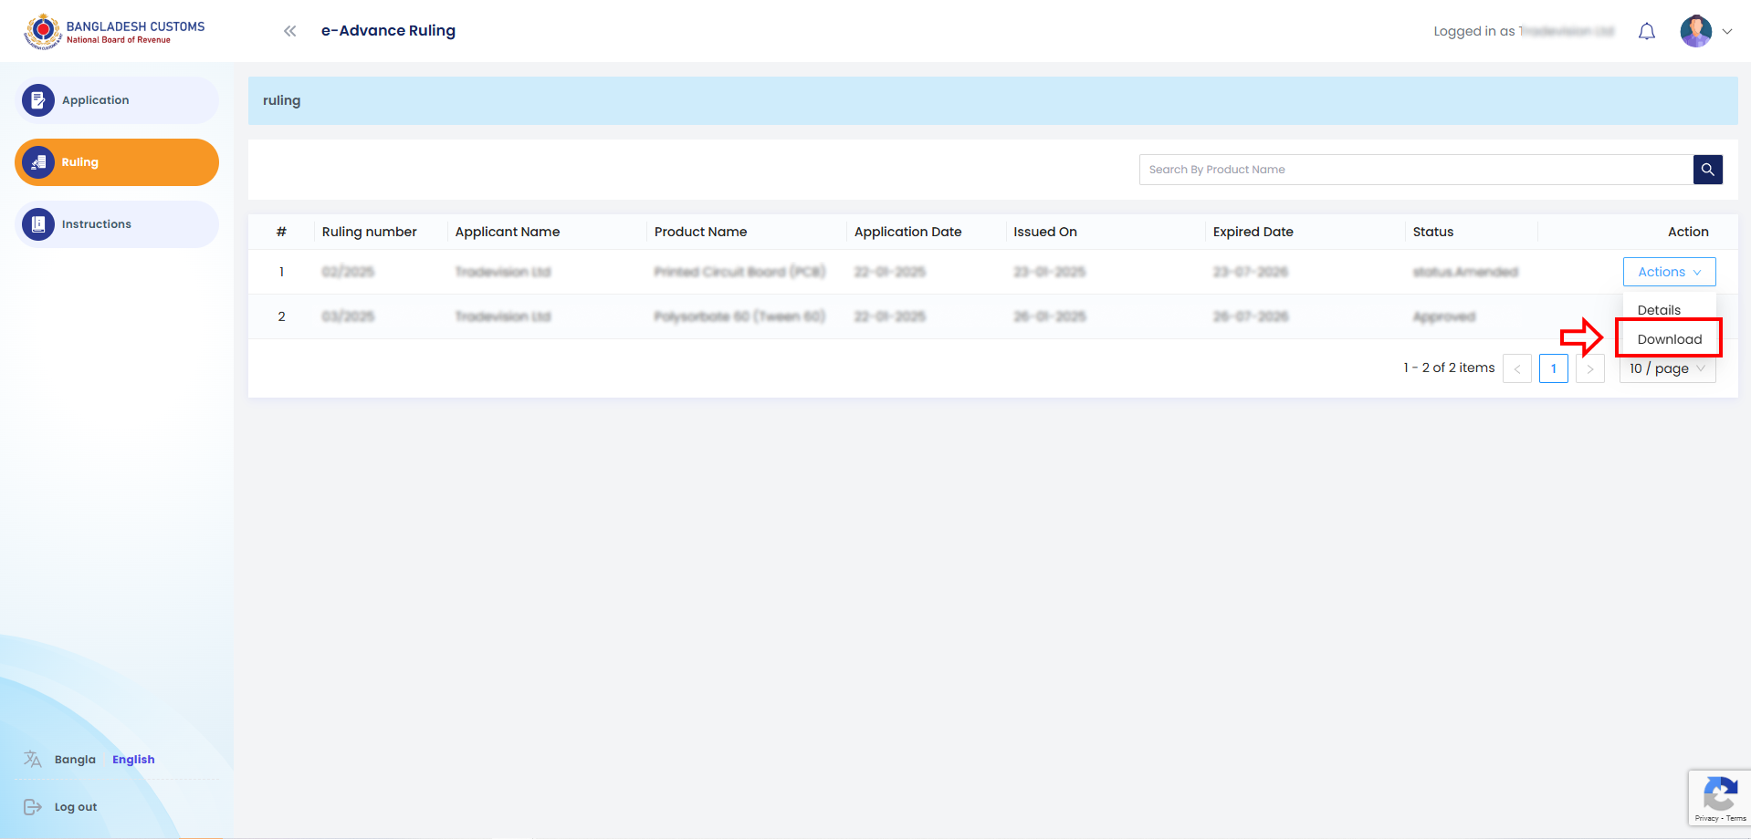The height and width of the screenshot is (839, 1751).
Task: Click the log out door icon
Action: pyautogui.click(x=33, y=807)
